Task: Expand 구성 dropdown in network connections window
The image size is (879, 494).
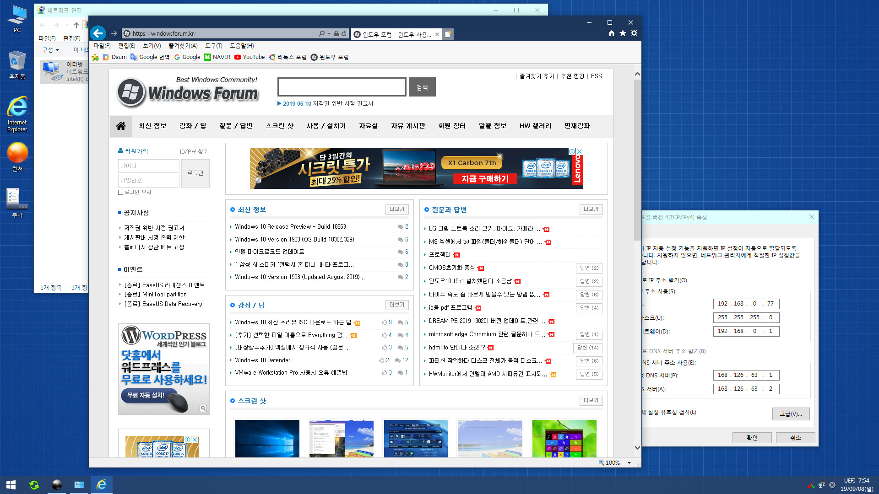Action: (x=51, y=50)
